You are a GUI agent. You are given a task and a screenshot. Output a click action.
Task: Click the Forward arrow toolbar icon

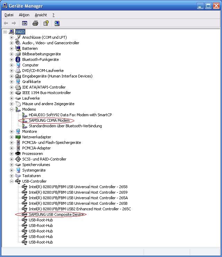coord(14,23)
